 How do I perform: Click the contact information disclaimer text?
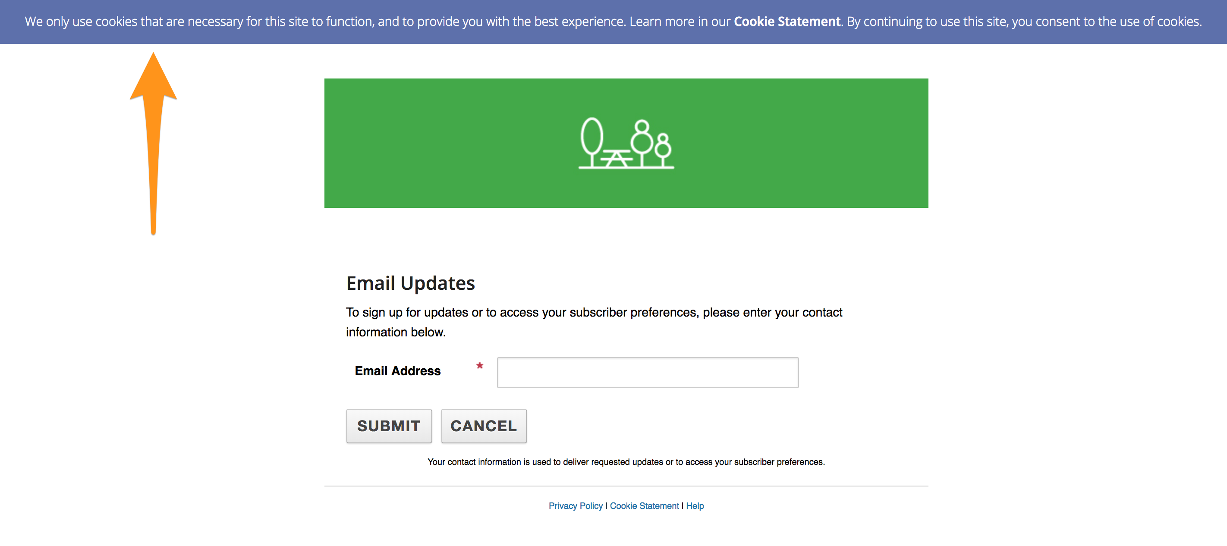[626, 462]
